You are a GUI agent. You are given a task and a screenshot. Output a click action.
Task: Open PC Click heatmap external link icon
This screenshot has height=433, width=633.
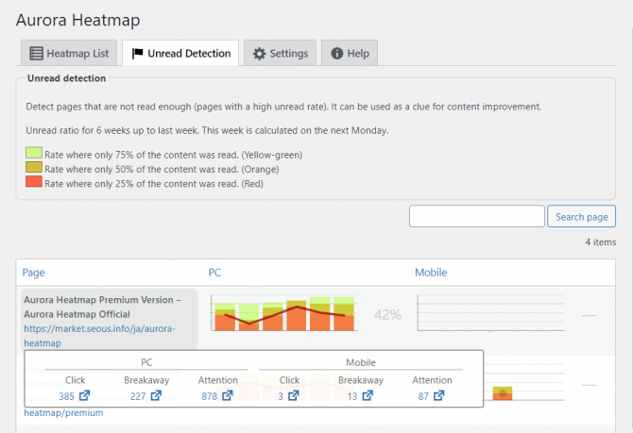84,395
